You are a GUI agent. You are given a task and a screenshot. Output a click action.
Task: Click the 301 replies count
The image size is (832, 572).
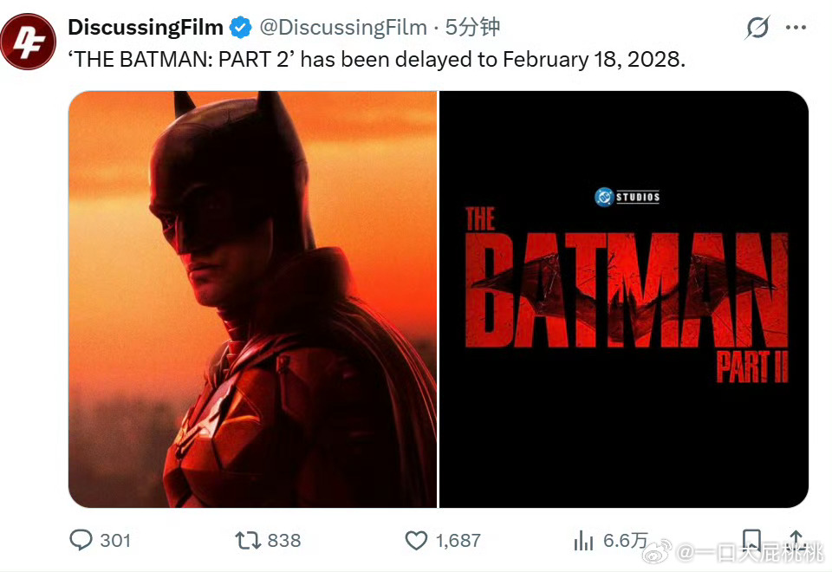click(115, 540)
